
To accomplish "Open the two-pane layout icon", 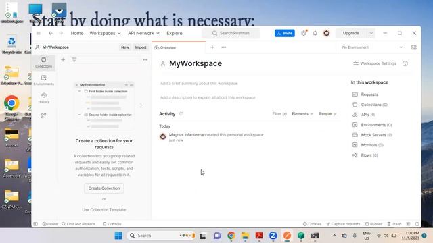I will pos(408,224).
